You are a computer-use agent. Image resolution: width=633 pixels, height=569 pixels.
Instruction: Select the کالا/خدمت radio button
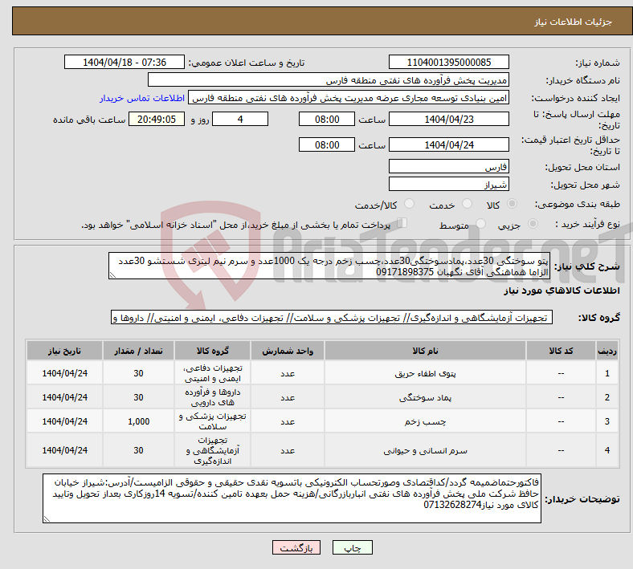coord(409,204)
